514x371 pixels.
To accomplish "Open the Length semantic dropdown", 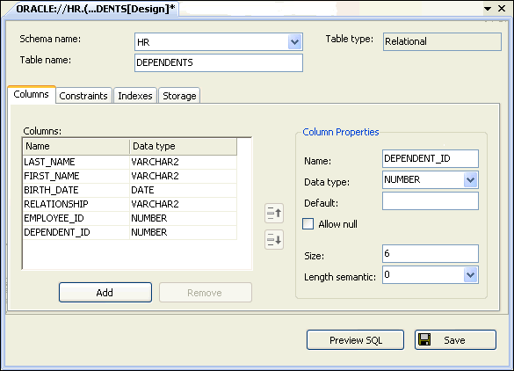I will pos(470,275).
